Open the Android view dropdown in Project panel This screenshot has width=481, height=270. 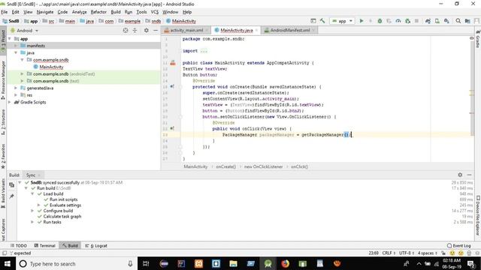point(25,31)
